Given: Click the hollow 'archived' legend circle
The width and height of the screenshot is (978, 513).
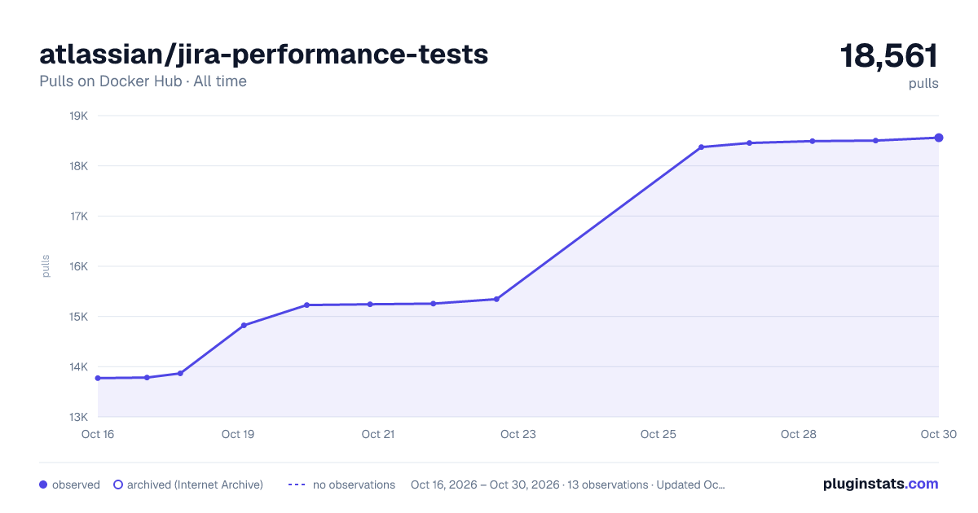Looking at the screenshot, I should coord(117,484).
